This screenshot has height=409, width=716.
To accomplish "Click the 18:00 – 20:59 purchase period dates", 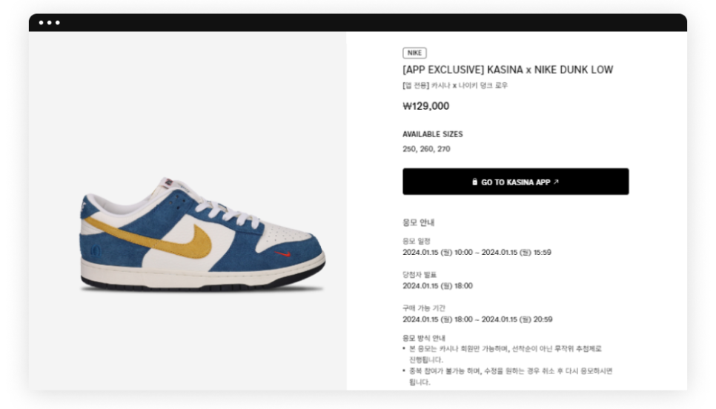I will 477,319.
